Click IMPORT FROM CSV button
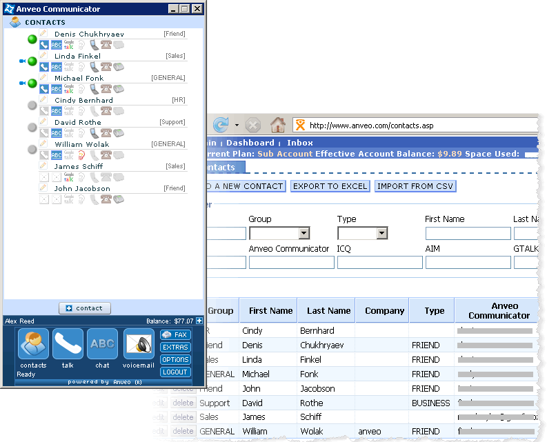This screenshot has height=442, width=547. 415,186
